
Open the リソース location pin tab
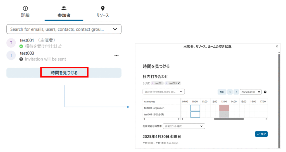(103, 12)
